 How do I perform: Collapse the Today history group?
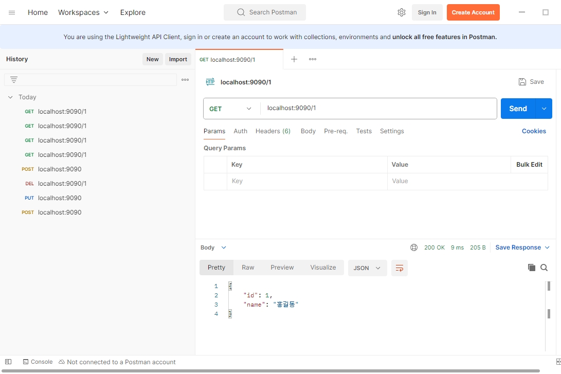point(10,97)
